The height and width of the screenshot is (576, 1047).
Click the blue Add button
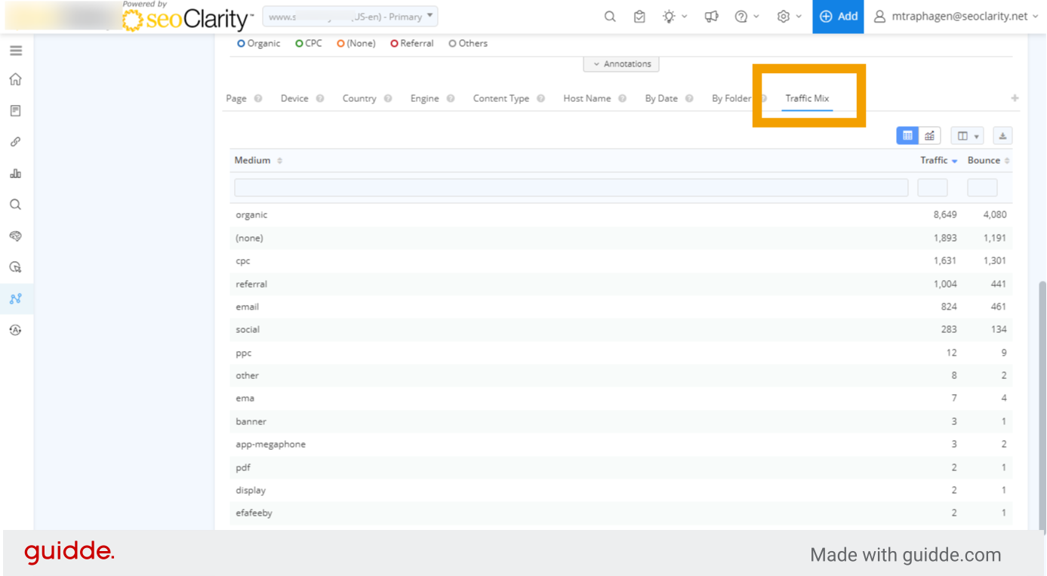coord(838,17)
